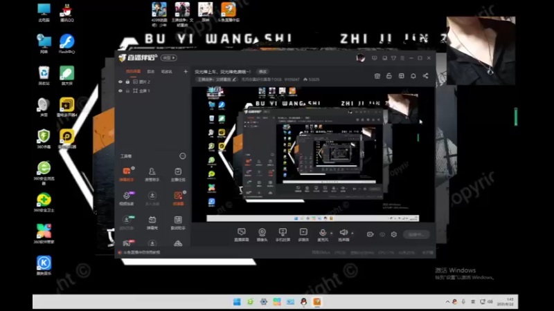The width and height of the screenshot is (554, 311).
Task: Open the layout grid icon in the top-right toolbar
Action: pyautogui.click(x=402, y=76)
